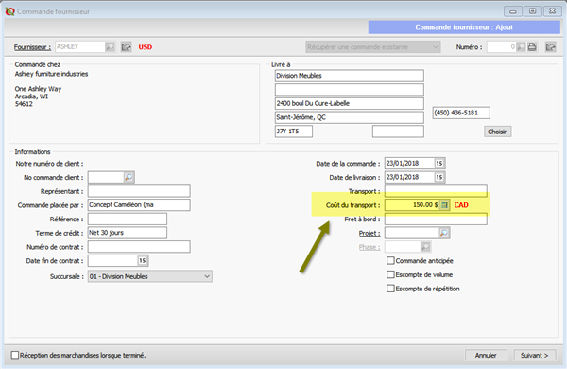The image size is (567, 369).
Task: Click the printer icon next to Numéro
Action: pos(532,46)
